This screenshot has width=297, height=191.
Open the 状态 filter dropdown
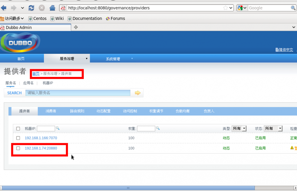tap(273, 128)
